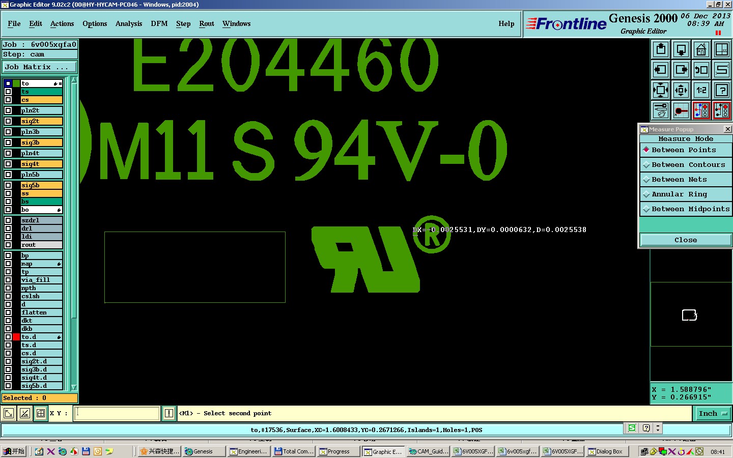The height and width of the screenshot is (458, 733).
Task: Select Between Contours measure mode
Action: 686,165
